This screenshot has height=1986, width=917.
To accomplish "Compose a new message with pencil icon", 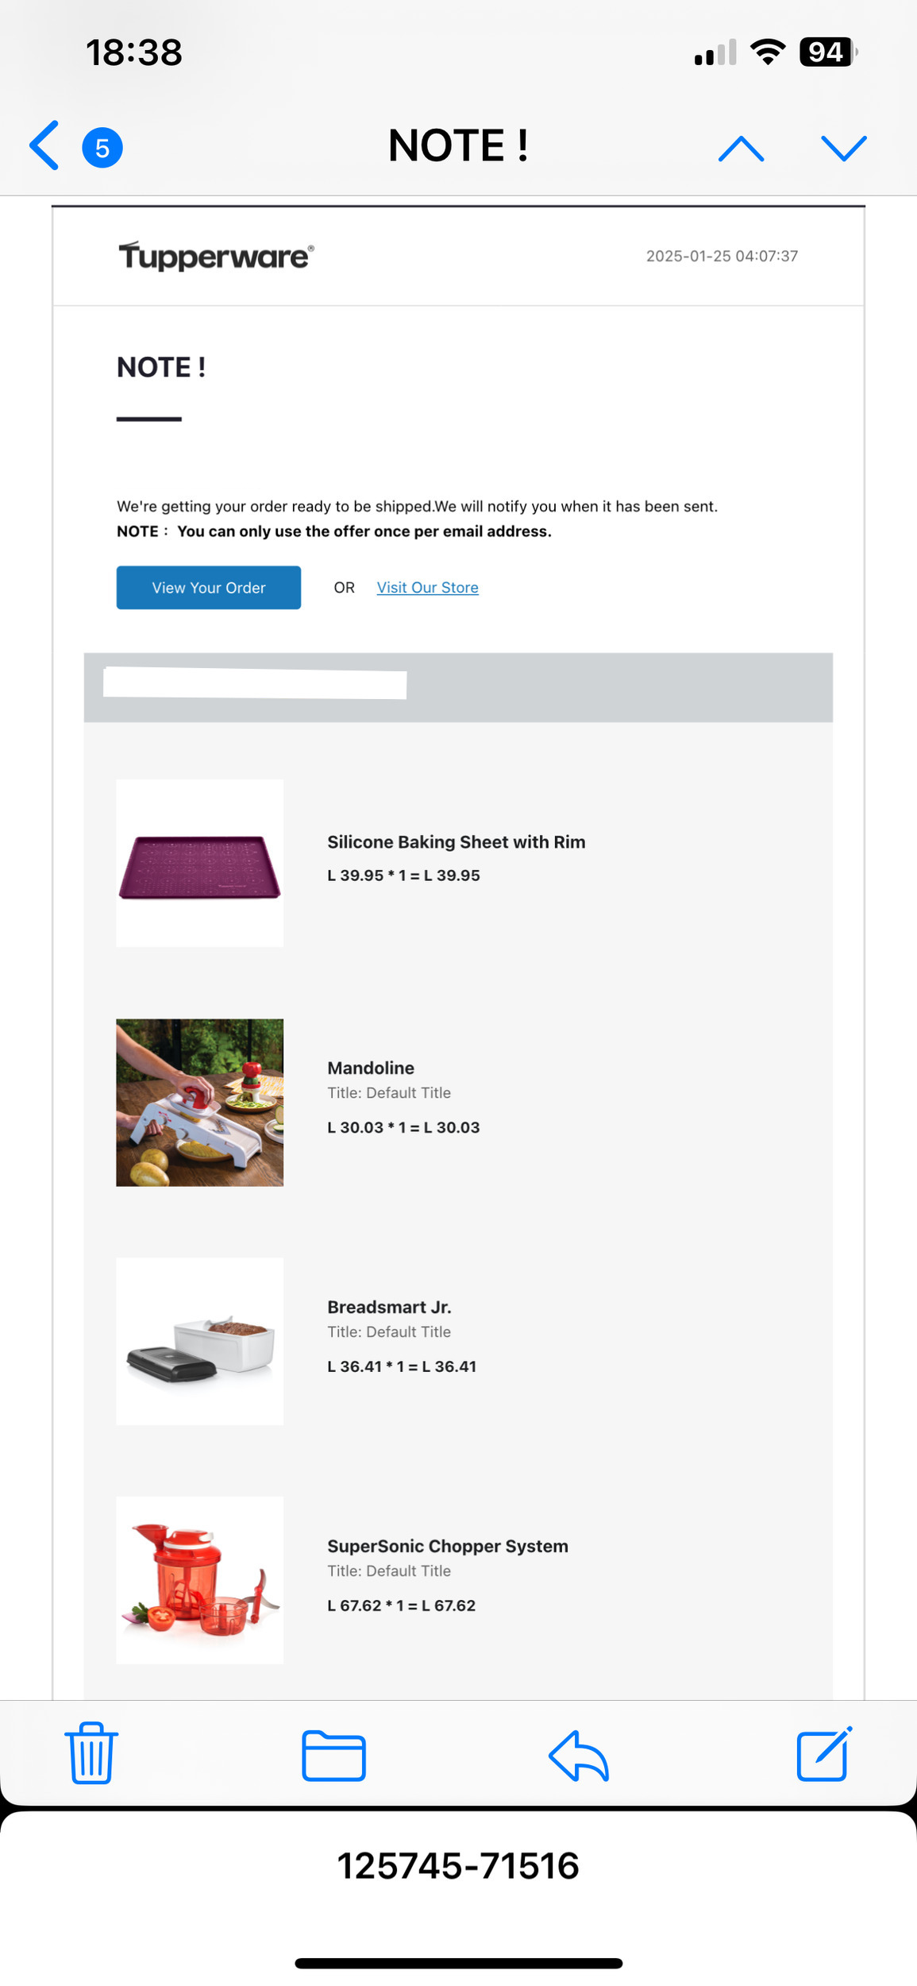I will point(824,1753).
